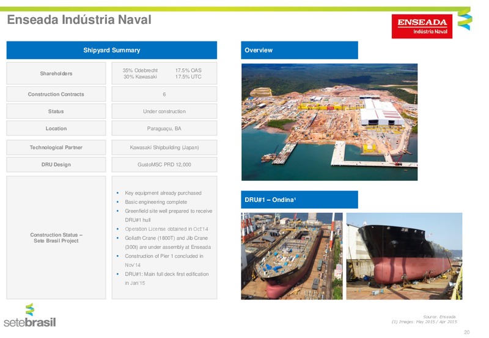Click 'Kawasaki Shipbuilding (Japan)' value
The height and width of the screenshot is (338, 489).
(164, 148)
